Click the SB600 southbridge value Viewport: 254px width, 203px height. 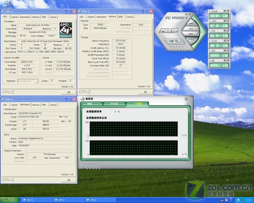(x=46, y=125)
